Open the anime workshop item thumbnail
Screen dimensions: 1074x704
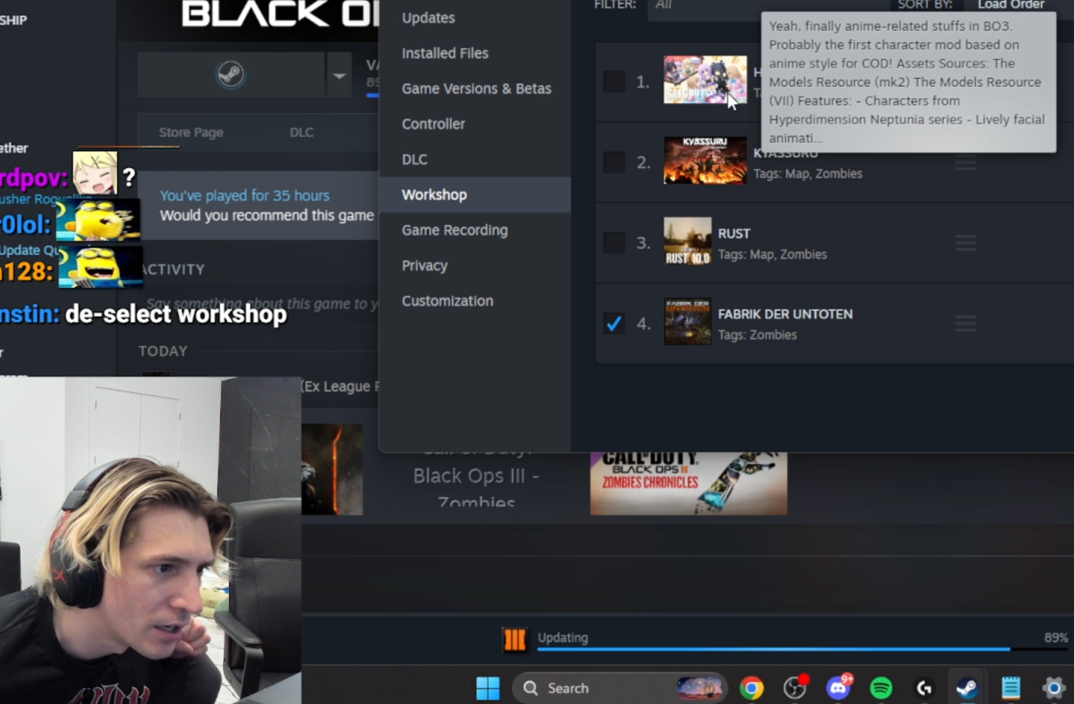click(705, 79)
